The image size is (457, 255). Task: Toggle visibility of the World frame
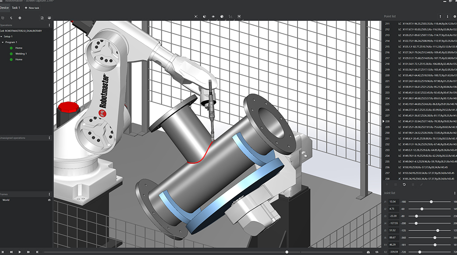pos(49,200)
